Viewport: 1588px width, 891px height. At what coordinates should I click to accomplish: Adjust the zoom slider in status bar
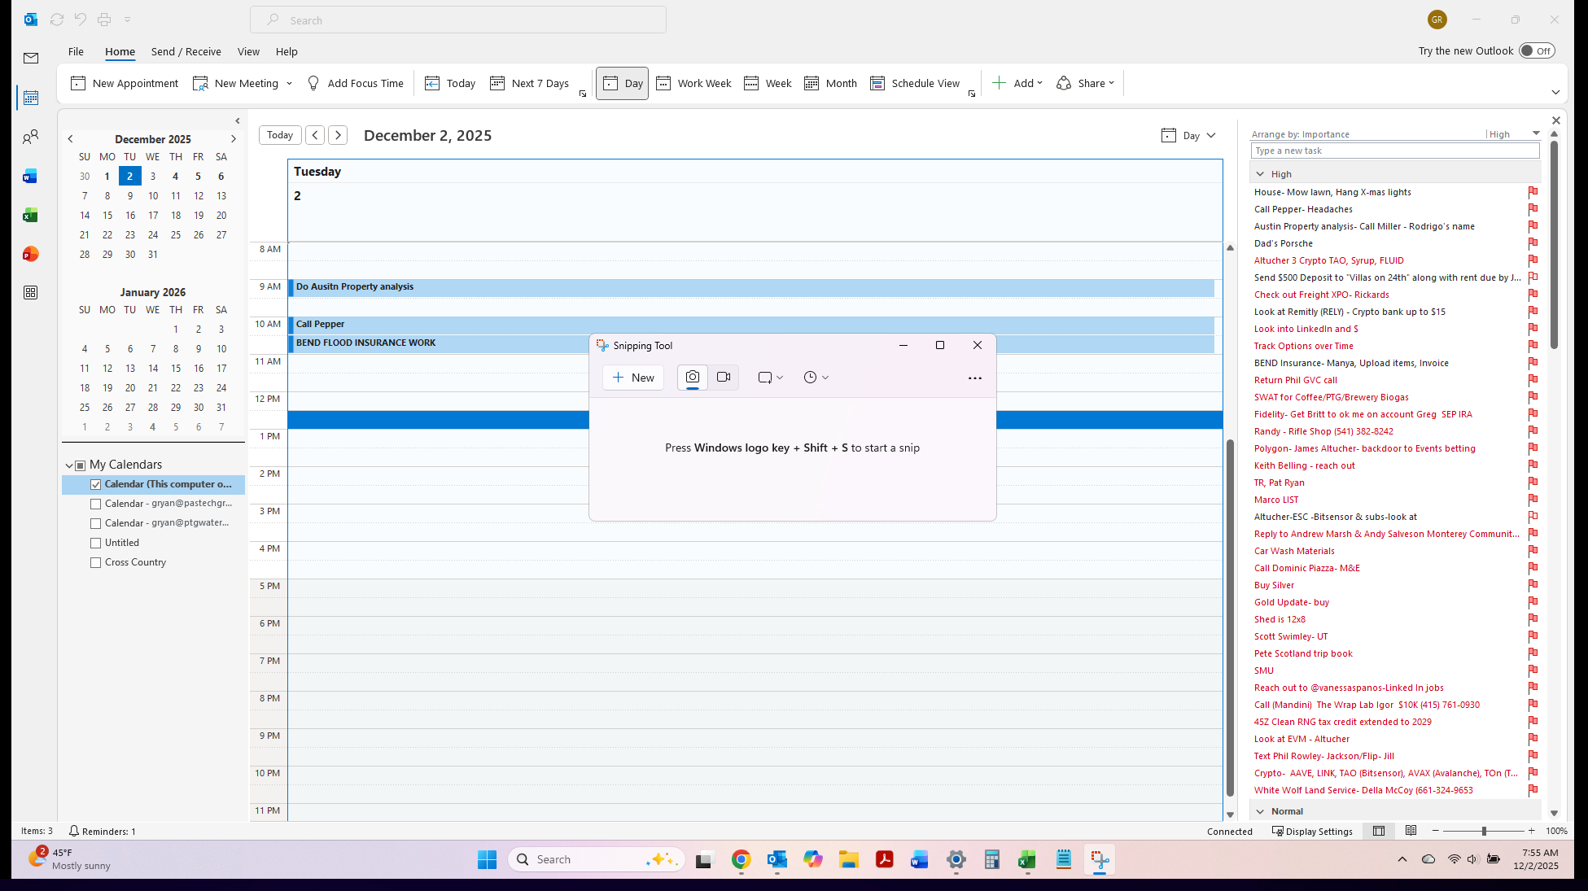tap(1484, 831)
